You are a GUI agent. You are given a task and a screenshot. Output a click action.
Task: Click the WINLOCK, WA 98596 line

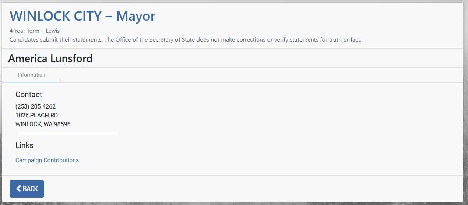click(x=43, y=124)
